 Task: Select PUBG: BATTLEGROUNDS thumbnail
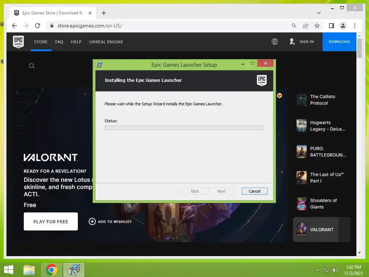coord(302,152)
